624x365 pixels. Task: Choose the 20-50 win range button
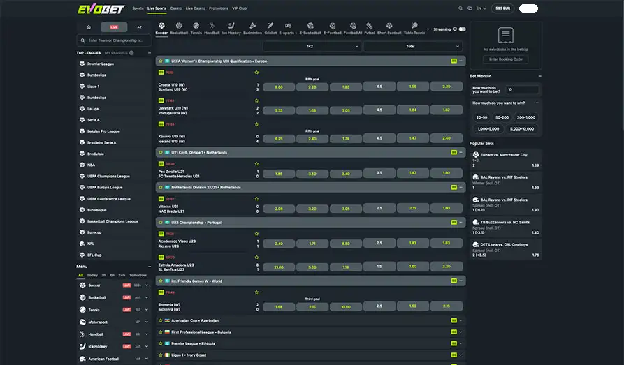[x=481, y=117]
